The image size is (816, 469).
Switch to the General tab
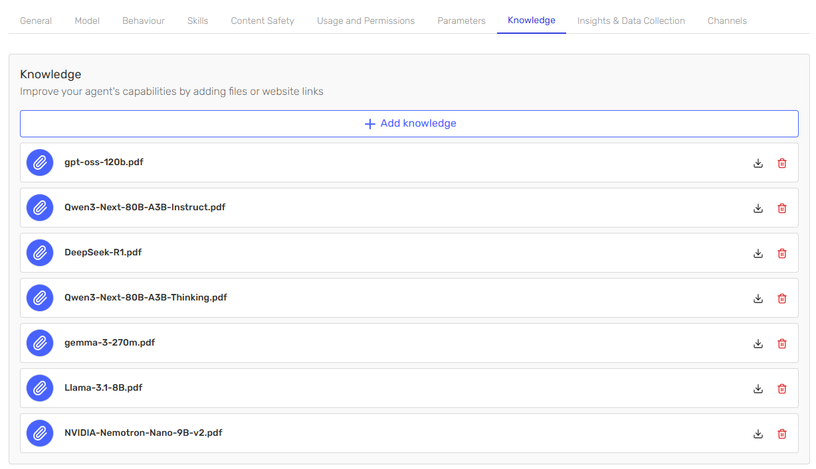click(x=36, y=21)
